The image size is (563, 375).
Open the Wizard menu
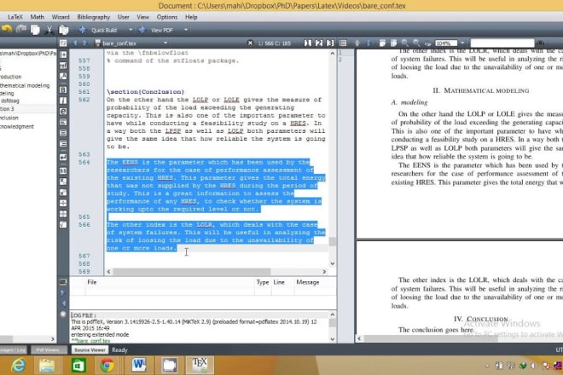click(61, 17)
